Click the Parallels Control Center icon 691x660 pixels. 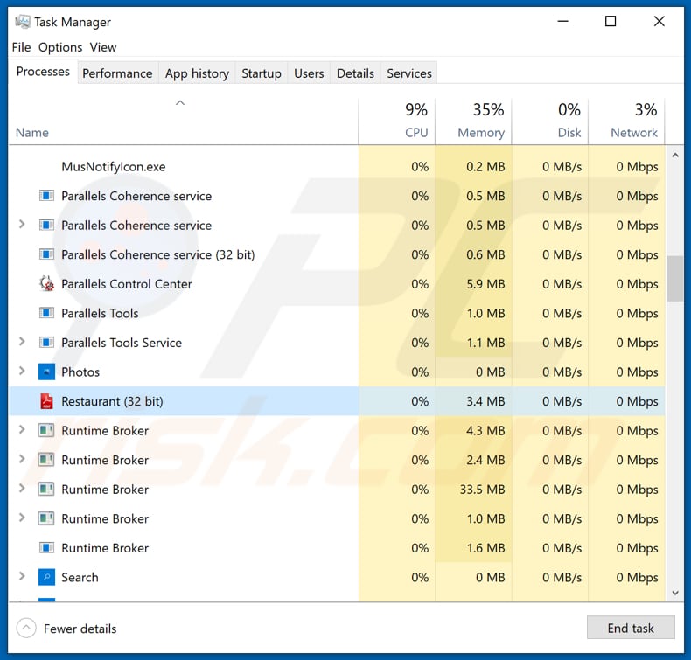[x=46, y=283]
